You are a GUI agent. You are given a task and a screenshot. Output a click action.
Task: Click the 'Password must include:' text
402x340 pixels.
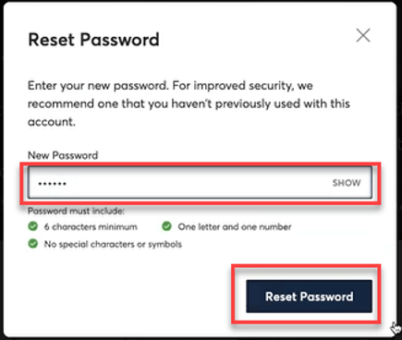[76, 211]
